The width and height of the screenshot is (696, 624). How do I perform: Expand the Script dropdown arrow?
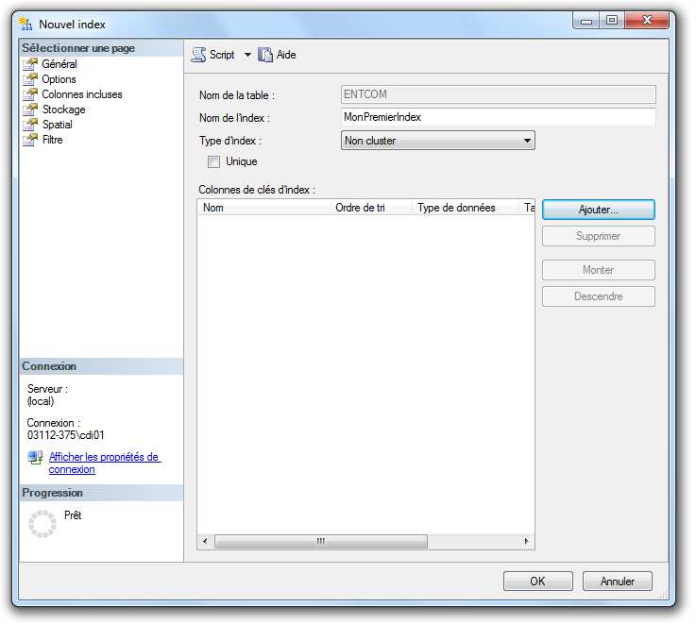coord(247,55)
